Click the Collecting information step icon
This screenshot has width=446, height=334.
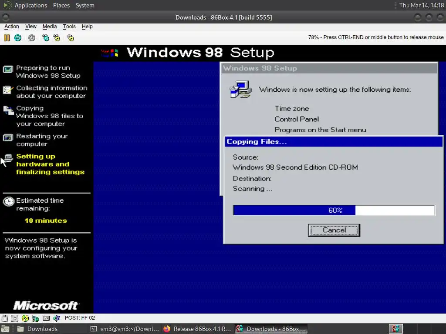pyautogui.click(x=8, y=90)
